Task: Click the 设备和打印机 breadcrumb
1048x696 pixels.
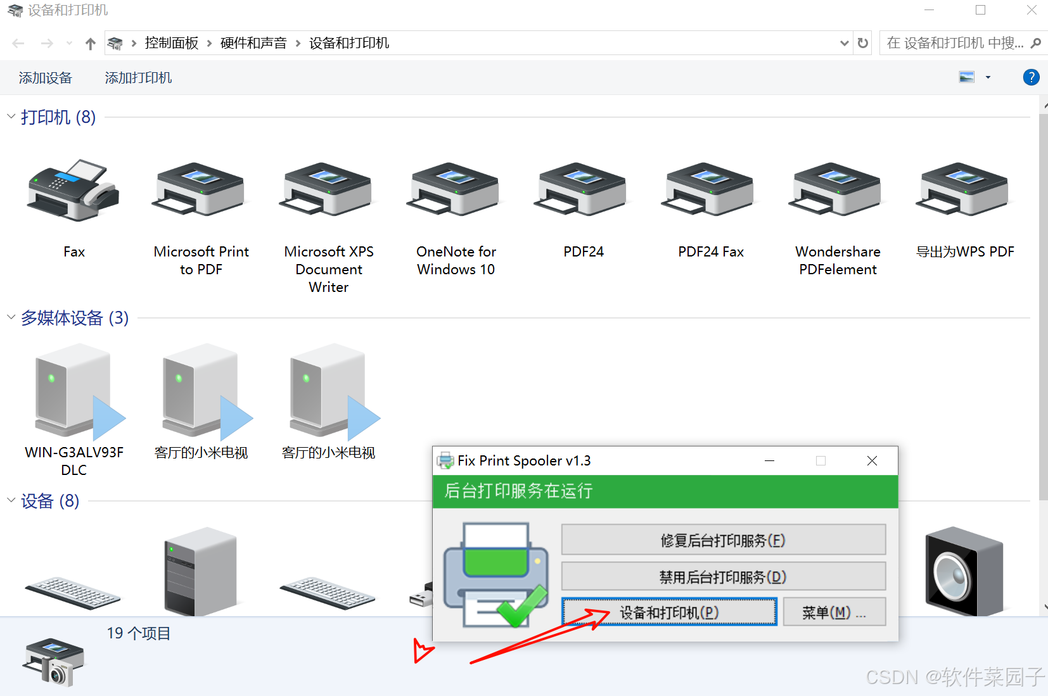Action: [x=349, y=43]
